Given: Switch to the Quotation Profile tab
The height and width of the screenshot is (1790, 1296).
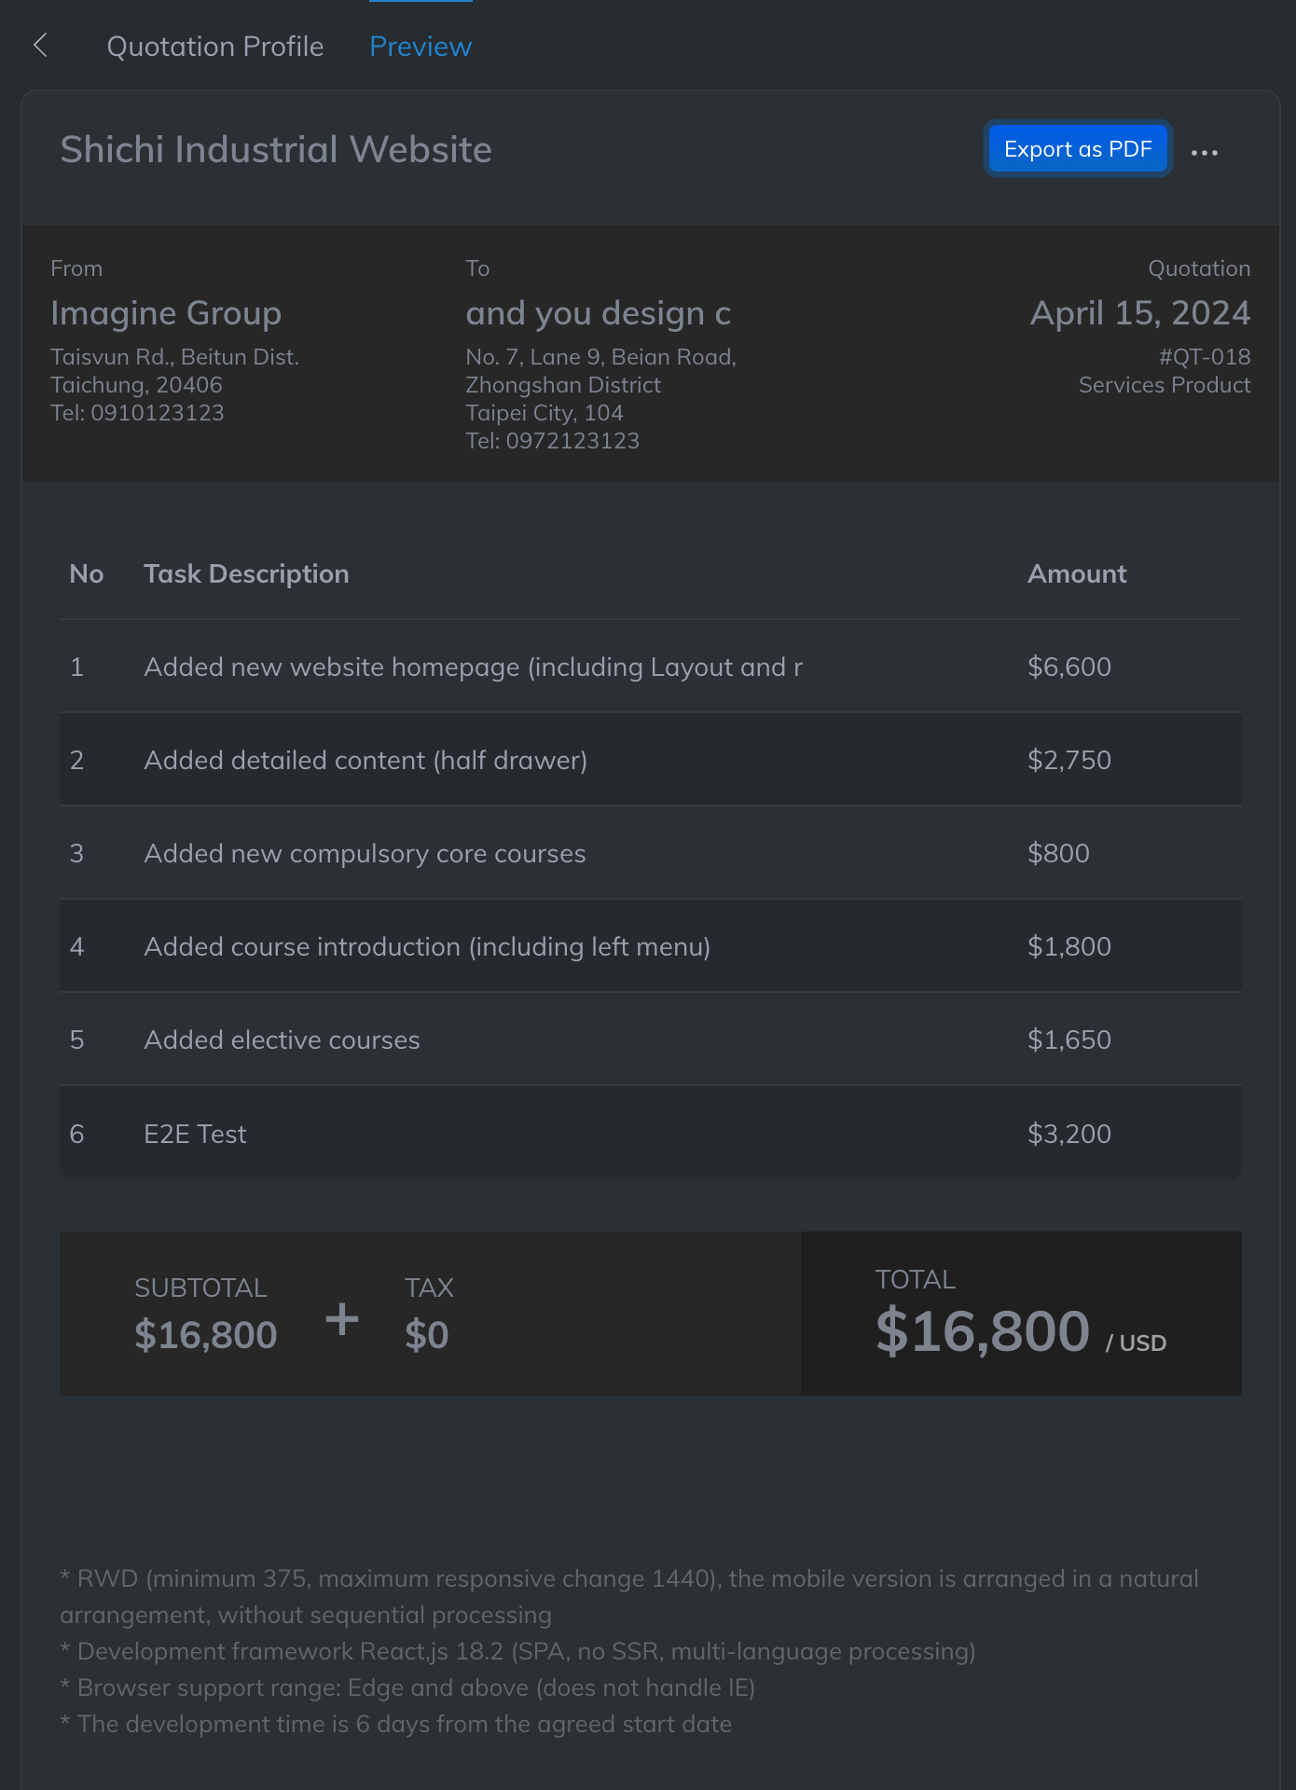Looking at the screenshot, I should point(215,47).
